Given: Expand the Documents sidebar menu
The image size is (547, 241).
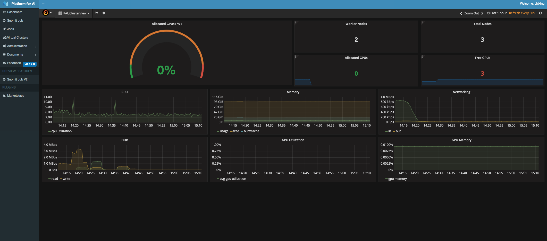Looking at the screenshot, I should (x=15, y=55).
